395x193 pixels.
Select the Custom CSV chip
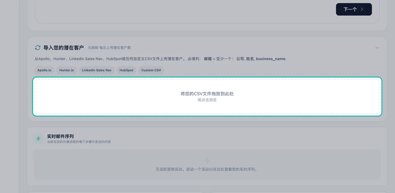151,70
